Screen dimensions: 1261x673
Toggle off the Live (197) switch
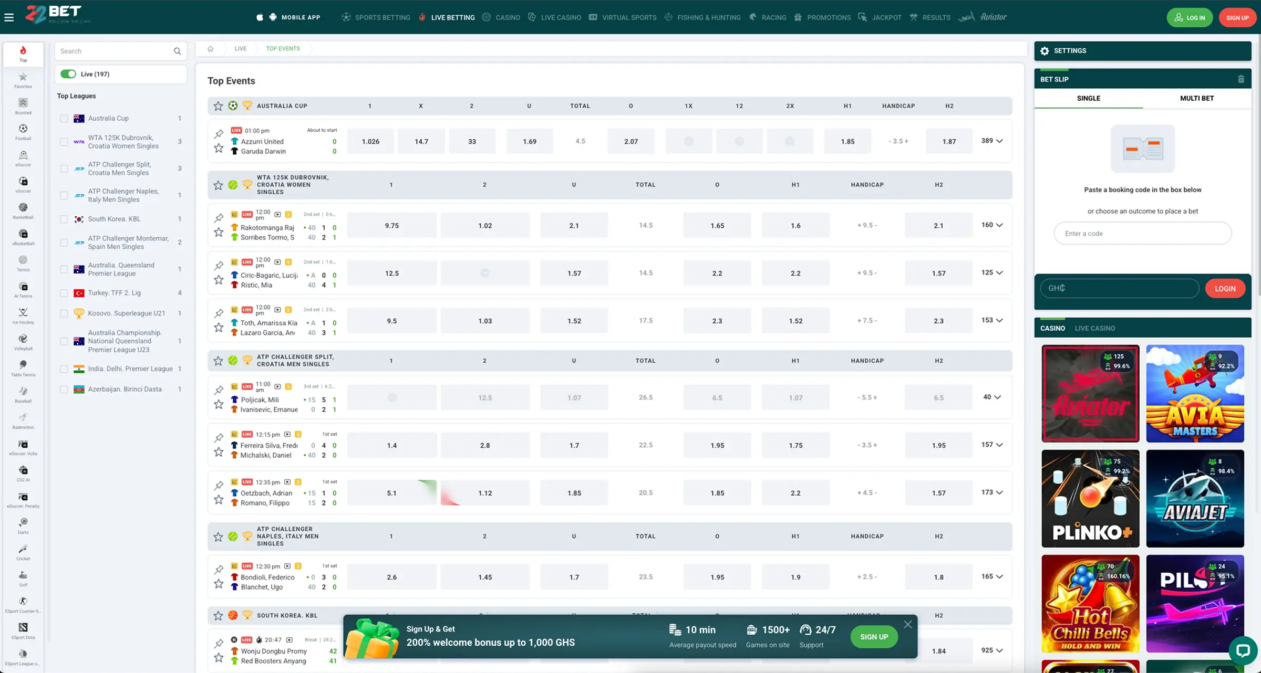point(68,74)
